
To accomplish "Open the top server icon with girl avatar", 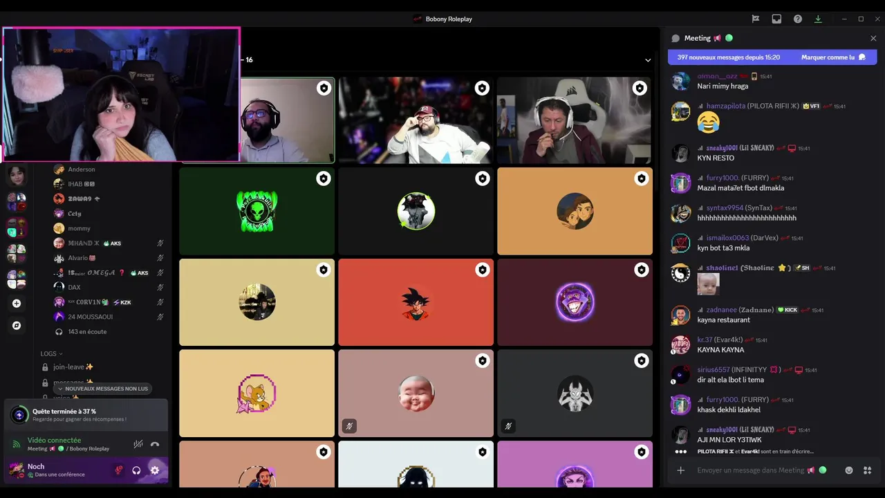I will point(17,176).
